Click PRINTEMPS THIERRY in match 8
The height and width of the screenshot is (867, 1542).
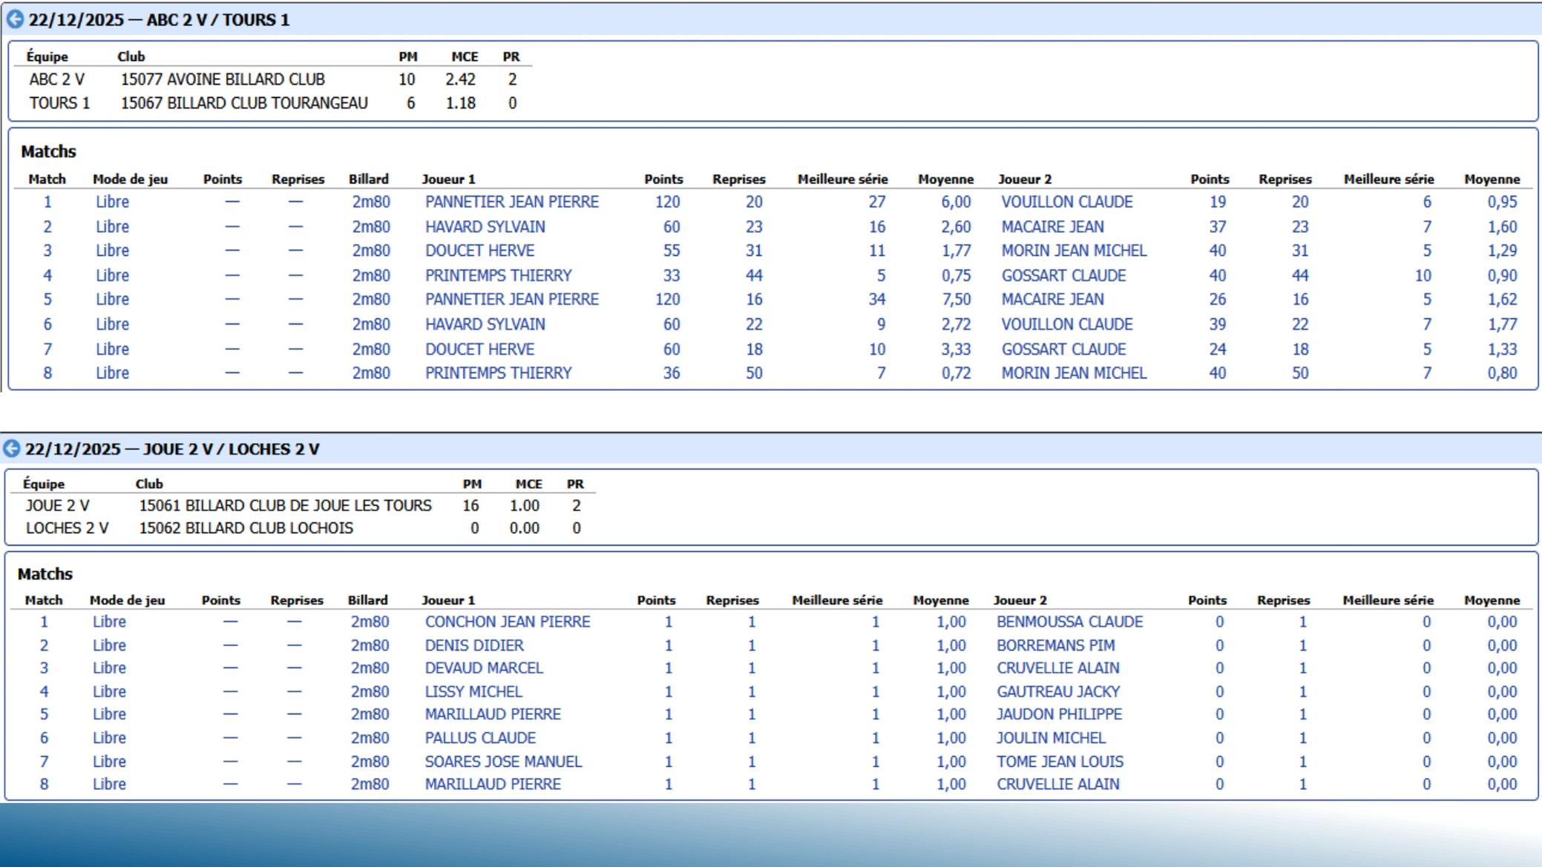pos(498,373)
